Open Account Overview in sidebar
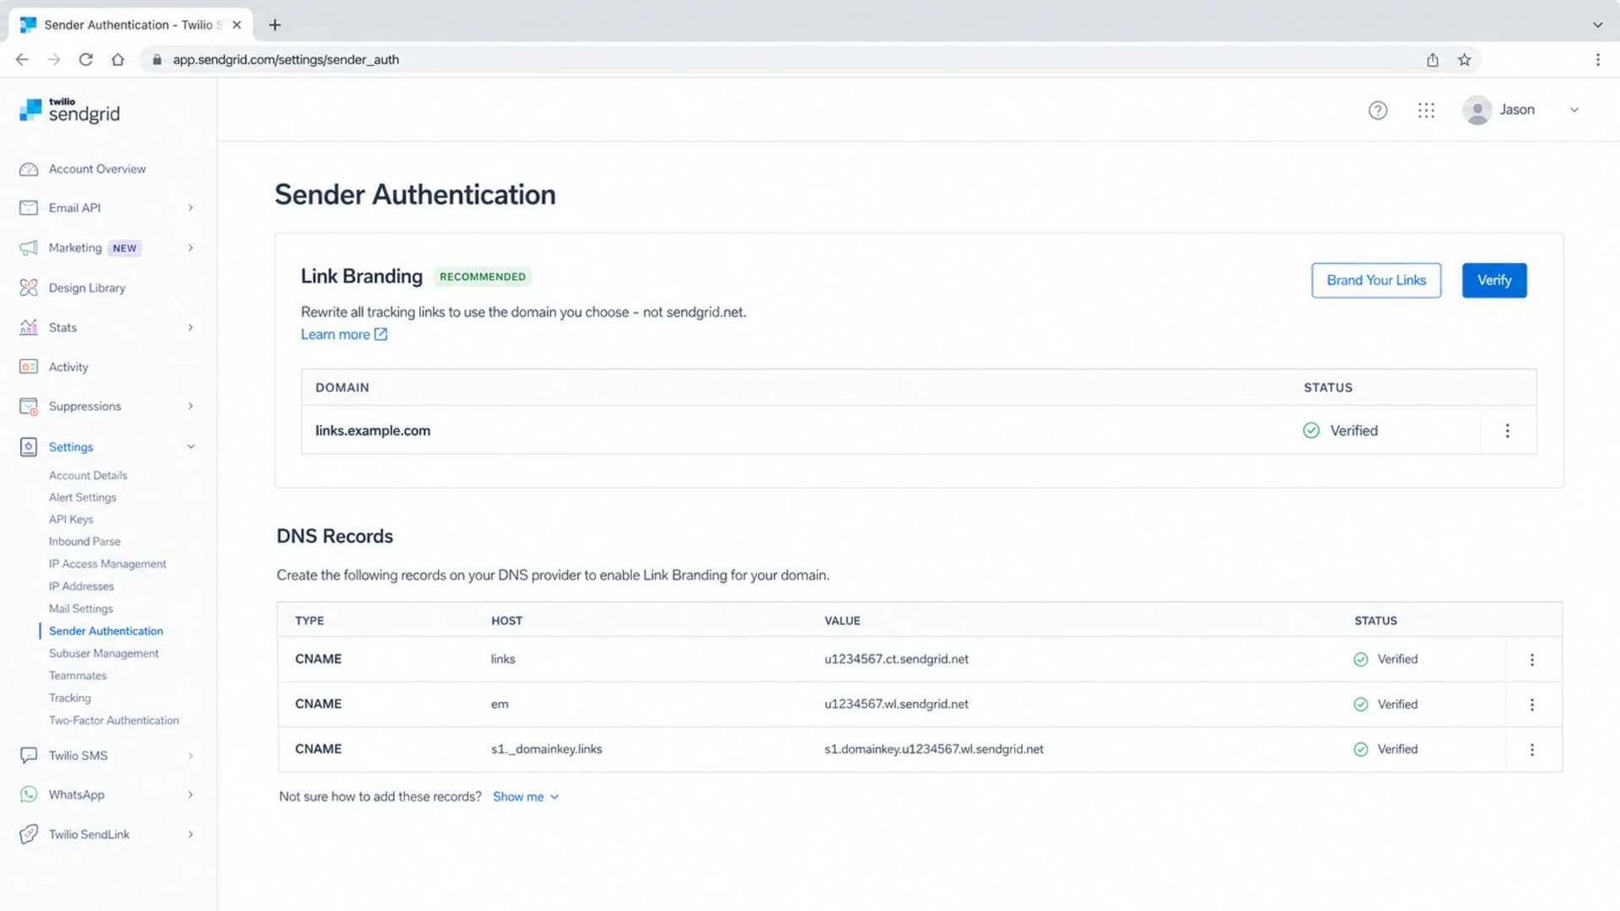The width and height of the screenshot is (1620, 911). click(x=97, y=170)
